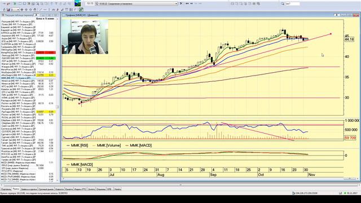Click the 01.11.2017 date in status bar
Screen dimensions: 361x203
click(x=352, y=193)
